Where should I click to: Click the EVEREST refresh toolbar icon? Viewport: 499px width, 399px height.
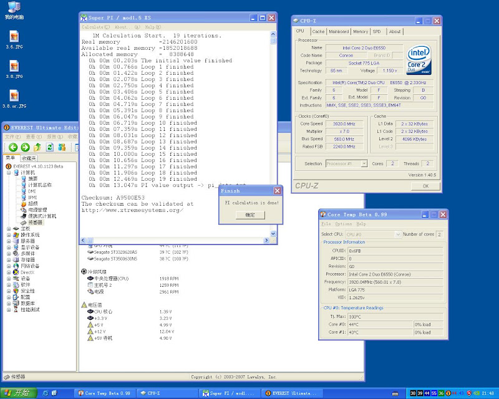(x=50, y=147)
